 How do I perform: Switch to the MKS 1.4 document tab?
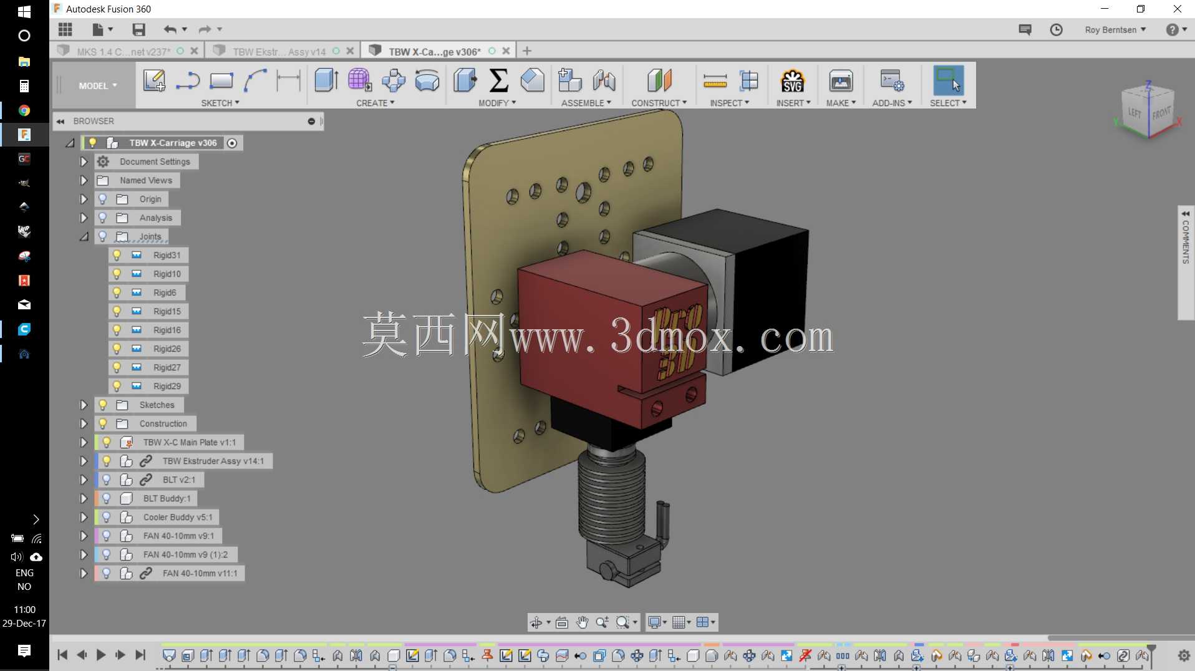(123, 51)
